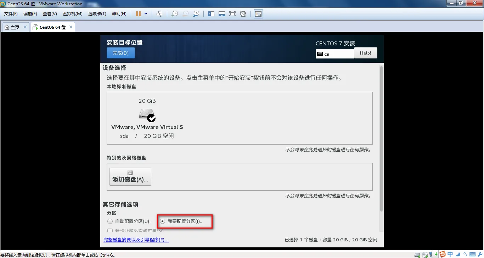Viewport: 484px width, 258px height.
Task: Open the 虚拟机(M) menu
Action: [x=73, y=14]
